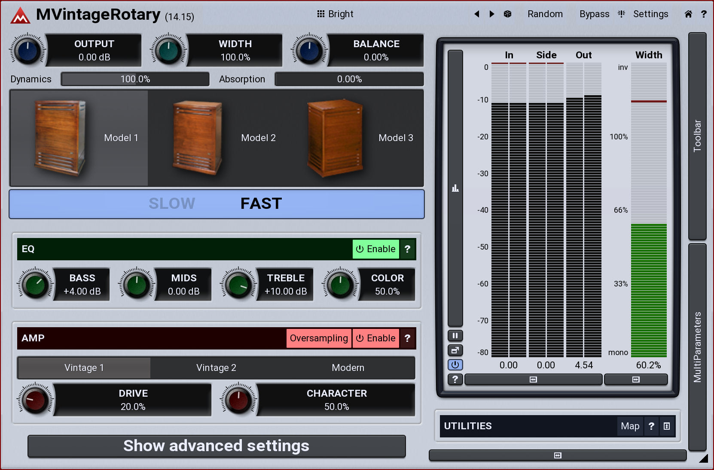Expand the Toolbar side panel

(x=697, y=136)
